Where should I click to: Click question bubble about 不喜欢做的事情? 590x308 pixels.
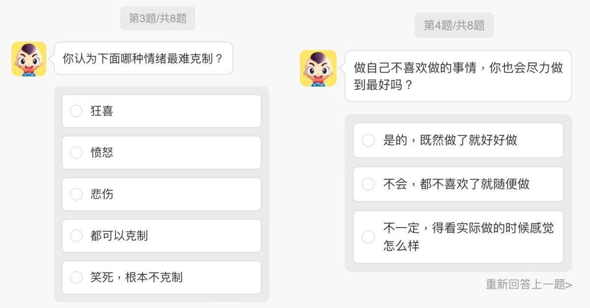tap(458, 76)
